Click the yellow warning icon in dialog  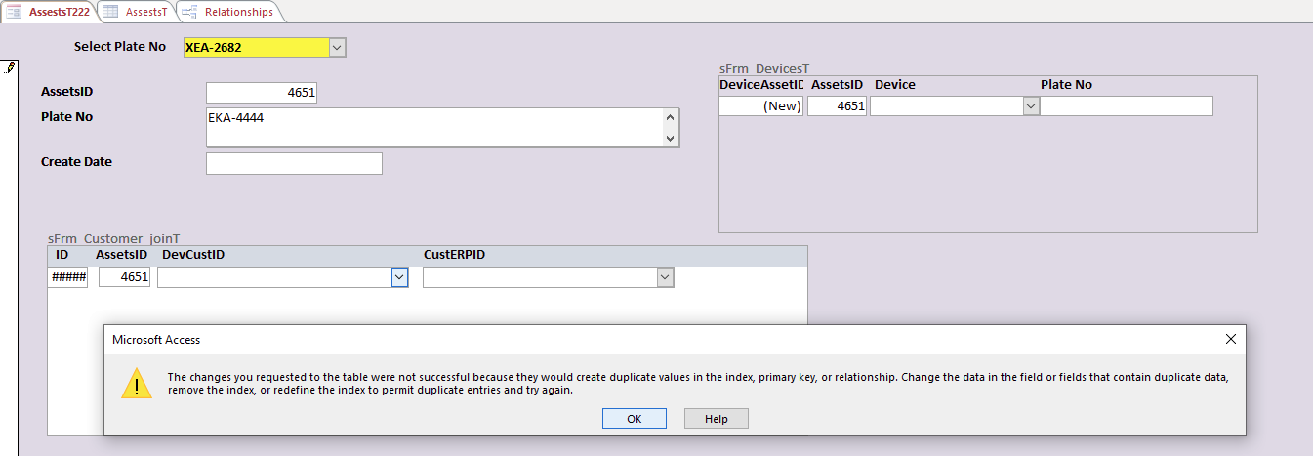tap(137, 383)
